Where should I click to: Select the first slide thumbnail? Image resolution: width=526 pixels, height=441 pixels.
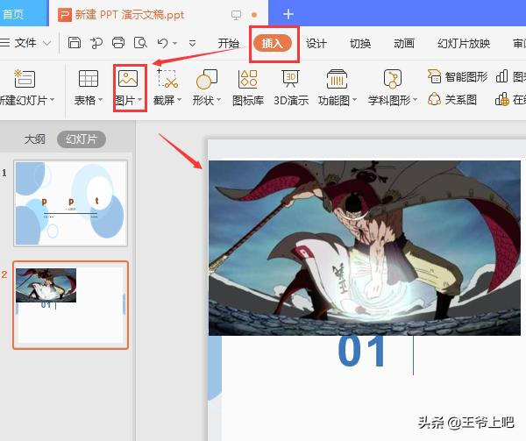[x=71, y=203]
